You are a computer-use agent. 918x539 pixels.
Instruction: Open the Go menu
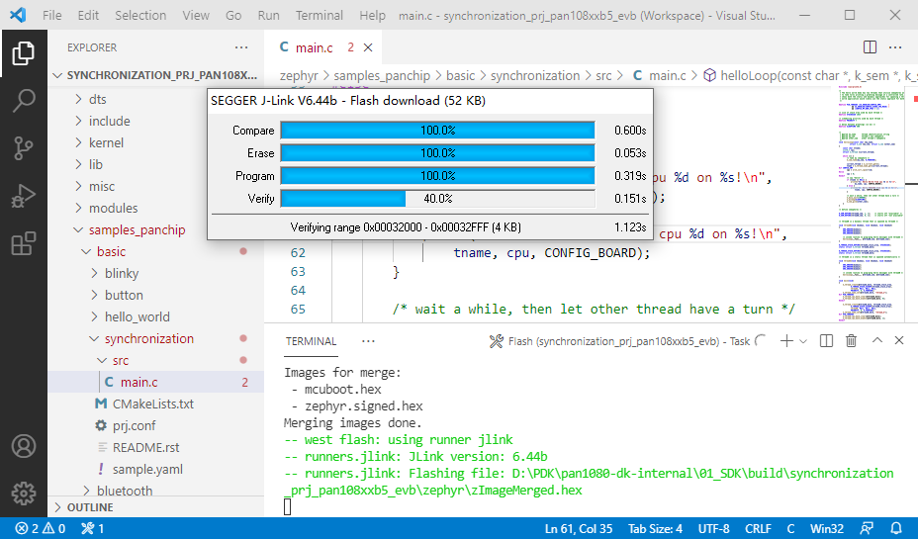click(233, 15)
